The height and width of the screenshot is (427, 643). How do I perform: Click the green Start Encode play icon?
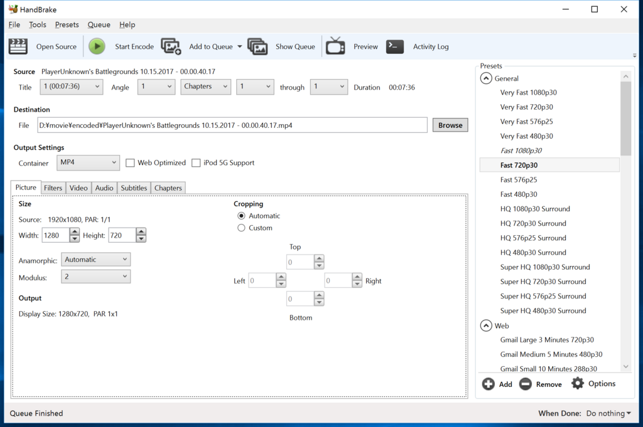pyautogui.click(x=97, y=46)
